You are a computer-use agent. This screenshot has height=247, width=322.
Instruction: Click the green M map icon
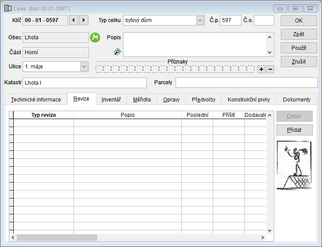95,37
